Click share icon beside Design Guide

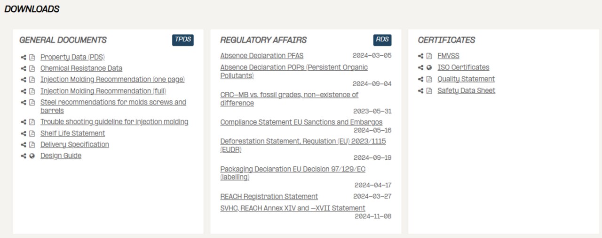tap(24, 156)
